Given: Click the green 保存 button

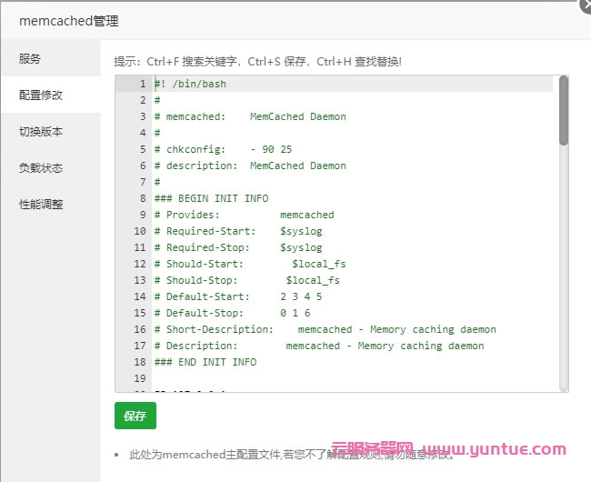Looking at the screenshot, I should [x=135, y=416].
